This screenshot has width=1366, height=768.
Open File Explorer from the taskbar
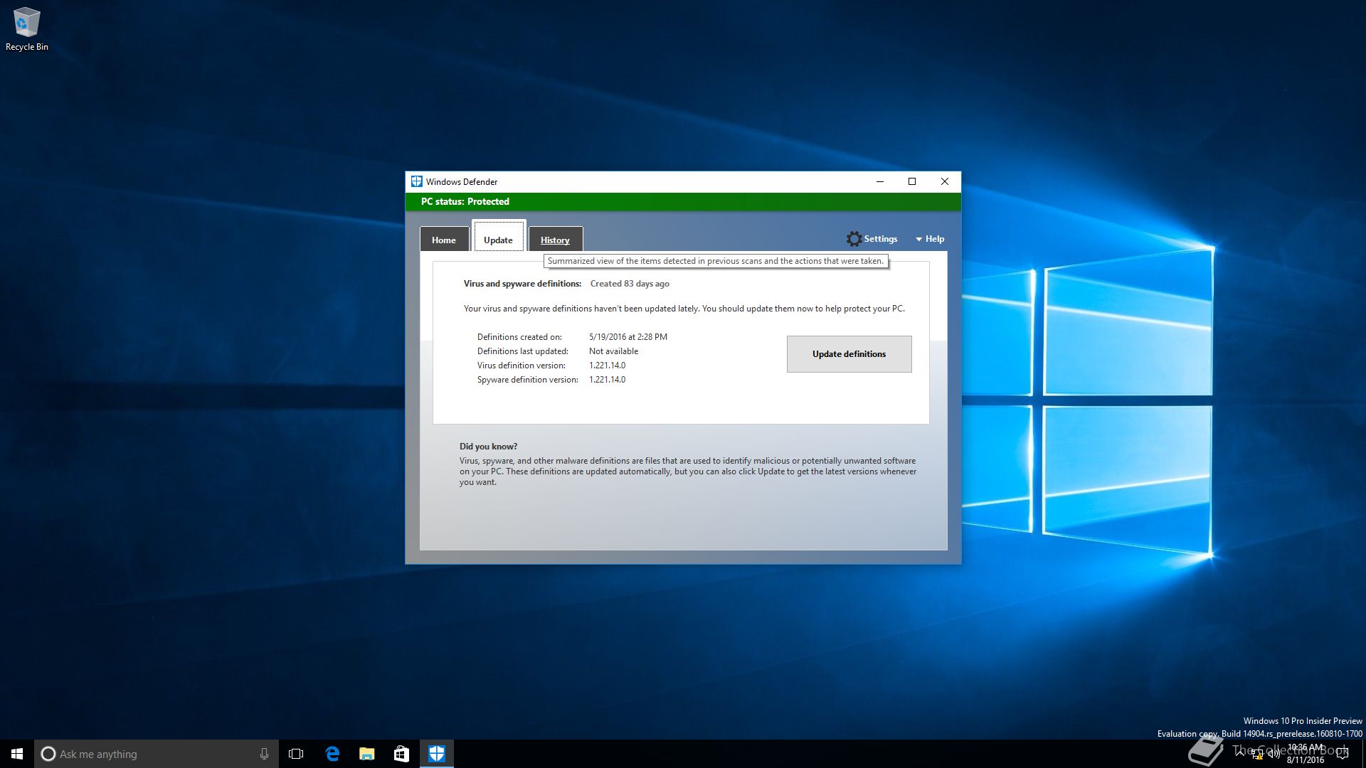tap(366, 754)
